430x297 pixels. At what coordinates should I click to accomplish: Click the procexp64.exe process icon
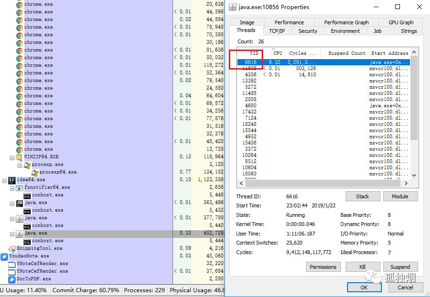[34, 173]
